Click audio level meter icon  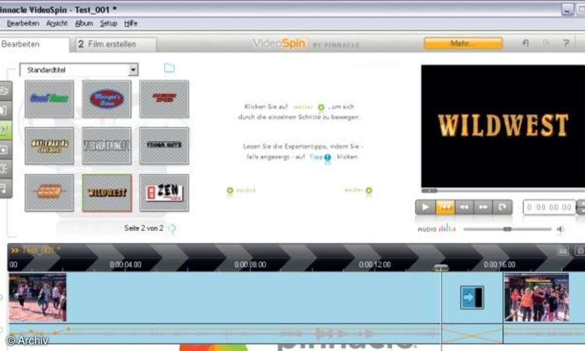point(447,228)
